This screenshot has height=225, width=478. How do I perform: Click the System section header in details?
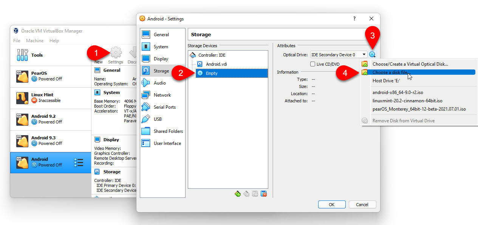111,92
